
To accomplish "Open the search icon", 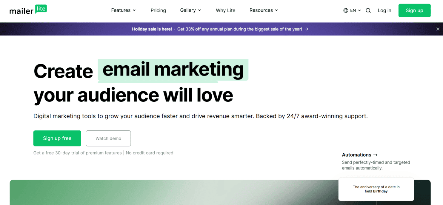I will coord(368,10).
